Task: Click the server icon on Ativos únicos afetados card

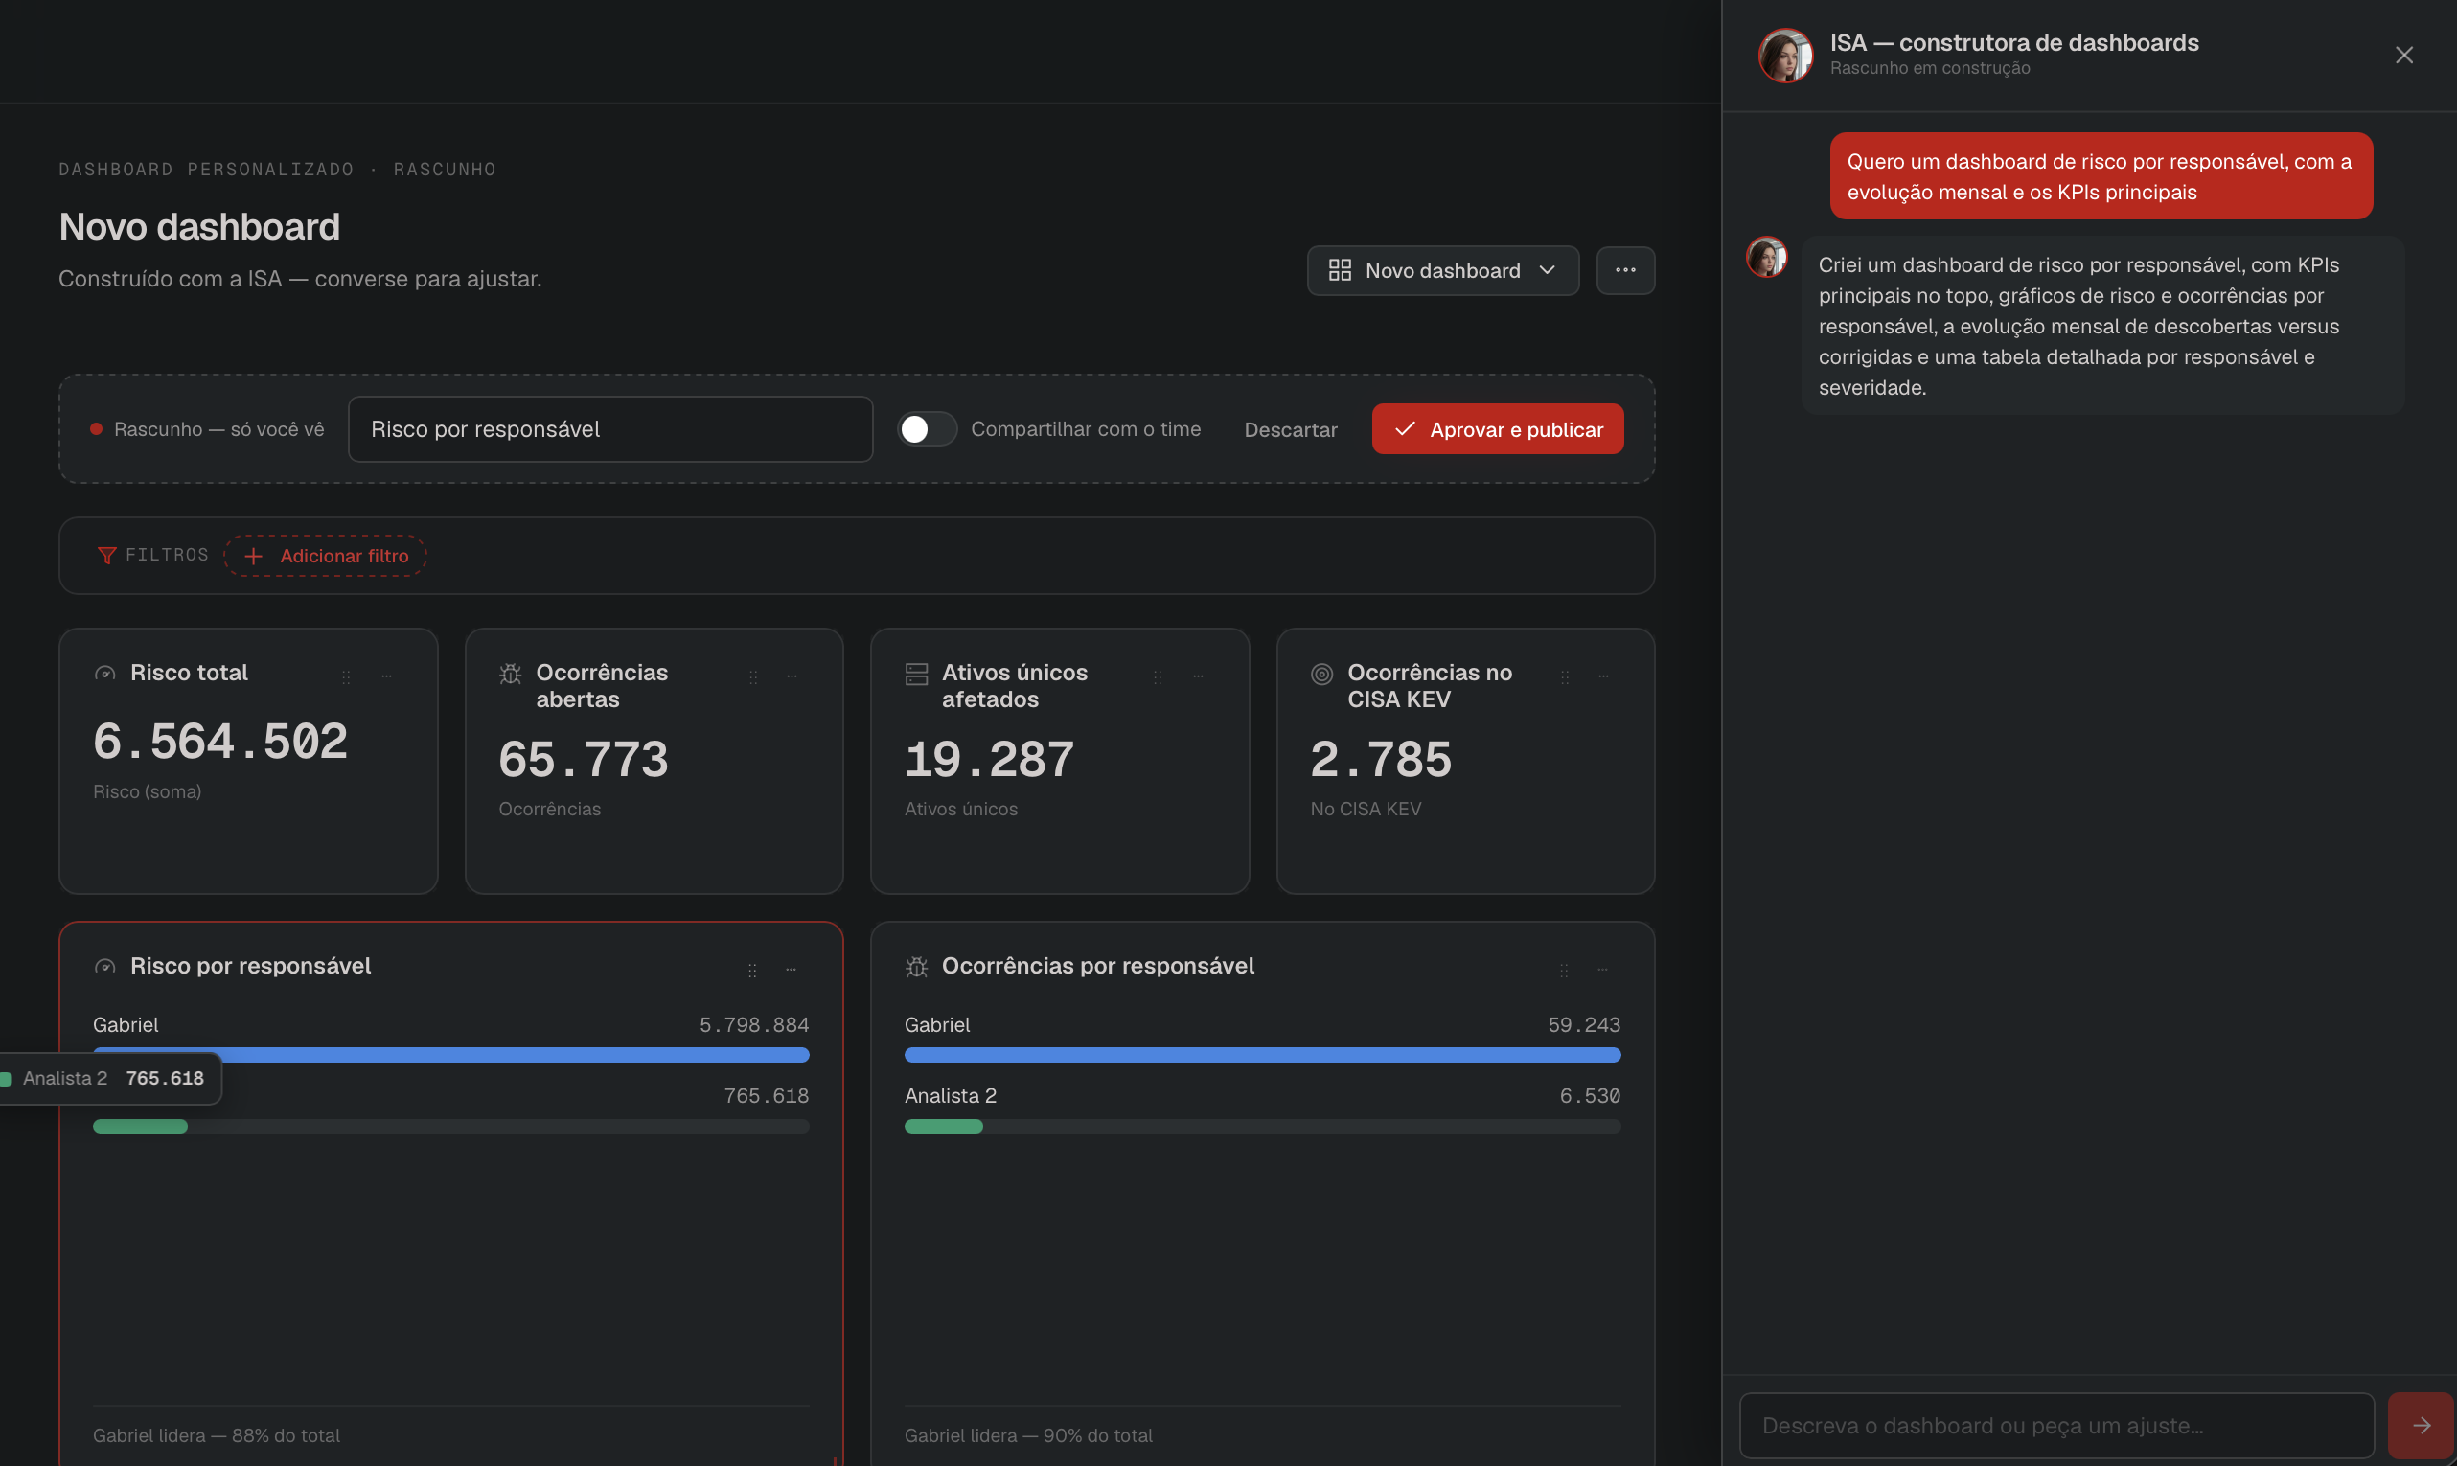Action: point(917,674)
